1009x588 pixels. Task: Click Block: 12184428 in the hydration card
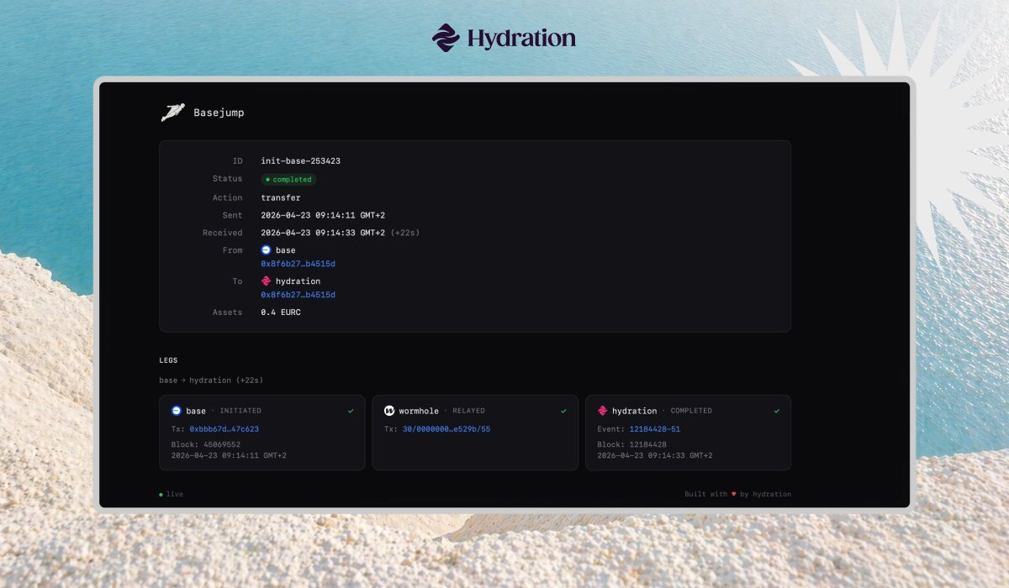click(x=631, y=444)
